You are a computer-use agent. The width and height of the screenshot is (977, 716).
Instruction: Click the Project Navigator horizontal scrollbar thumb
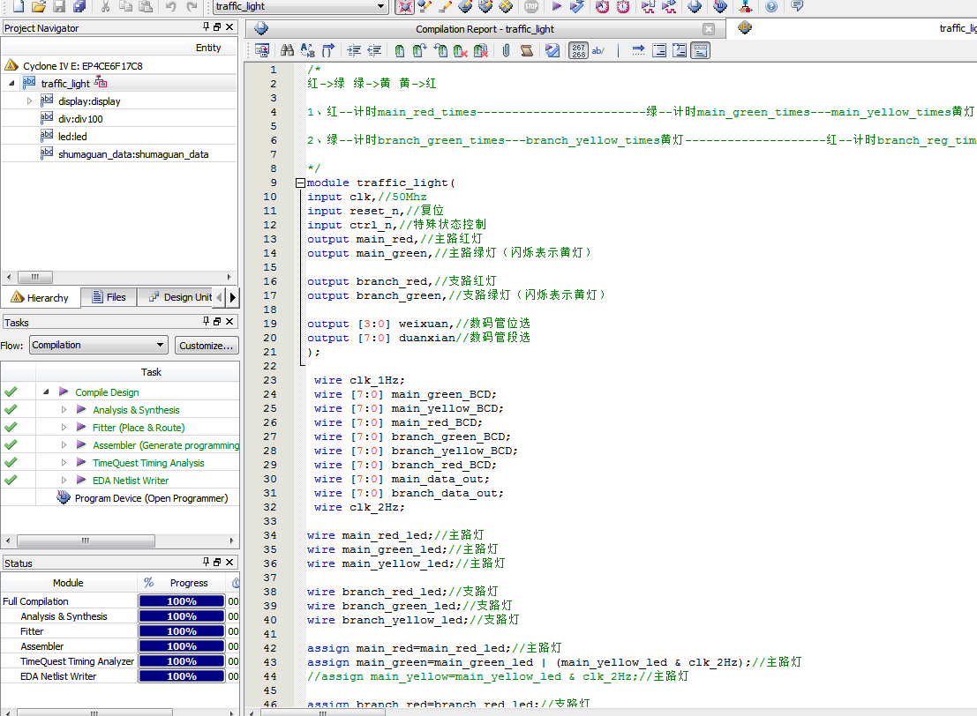[35, 277]
